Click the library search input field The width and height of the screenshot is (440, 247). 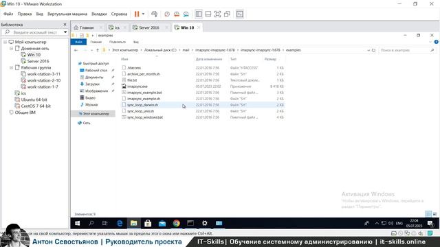click(35, 32)
